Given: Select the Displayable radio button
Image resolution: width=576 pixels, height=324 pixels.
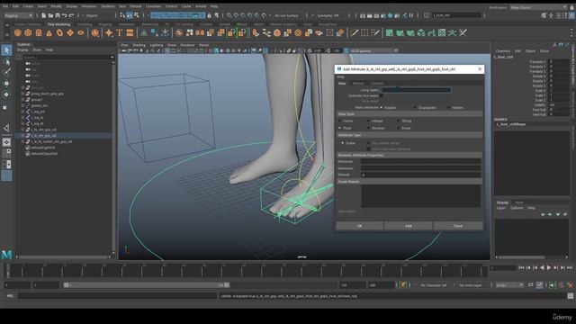Looking at the screenshot, I should [415, 108].
